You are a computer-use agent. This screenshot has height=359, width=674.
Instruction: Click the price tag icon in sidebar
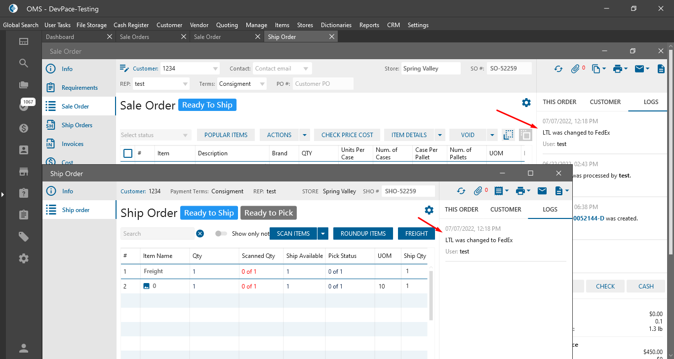tap(24, 237)
